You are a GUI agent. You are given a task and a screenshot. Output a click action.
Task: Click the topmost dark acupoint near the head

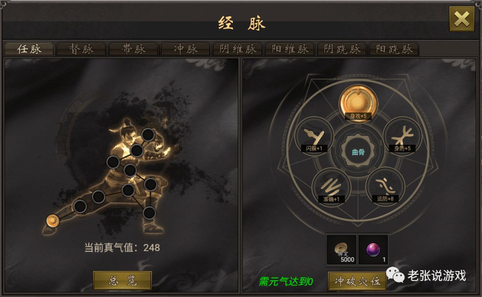tap(148, 135)
